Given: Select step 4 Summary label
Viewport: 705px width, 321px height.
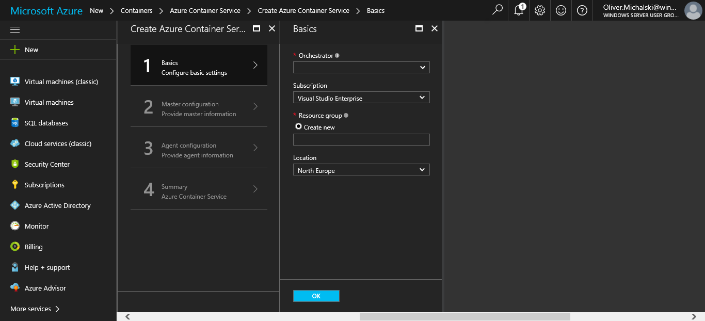Looking at the screenshot, I should [x=174, y=187].
